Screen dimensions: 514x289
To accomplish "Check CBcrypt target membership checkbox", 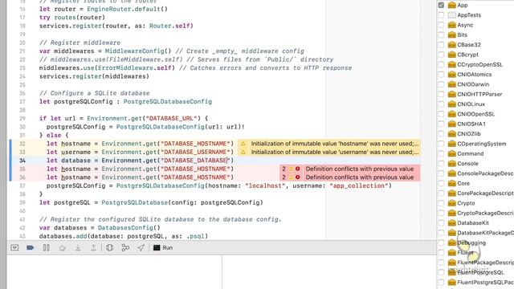I will click(441, 55).
